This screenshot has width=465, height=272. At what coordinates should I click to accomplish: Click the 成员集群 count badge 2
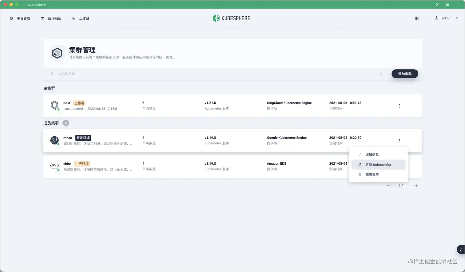(66, 123)
